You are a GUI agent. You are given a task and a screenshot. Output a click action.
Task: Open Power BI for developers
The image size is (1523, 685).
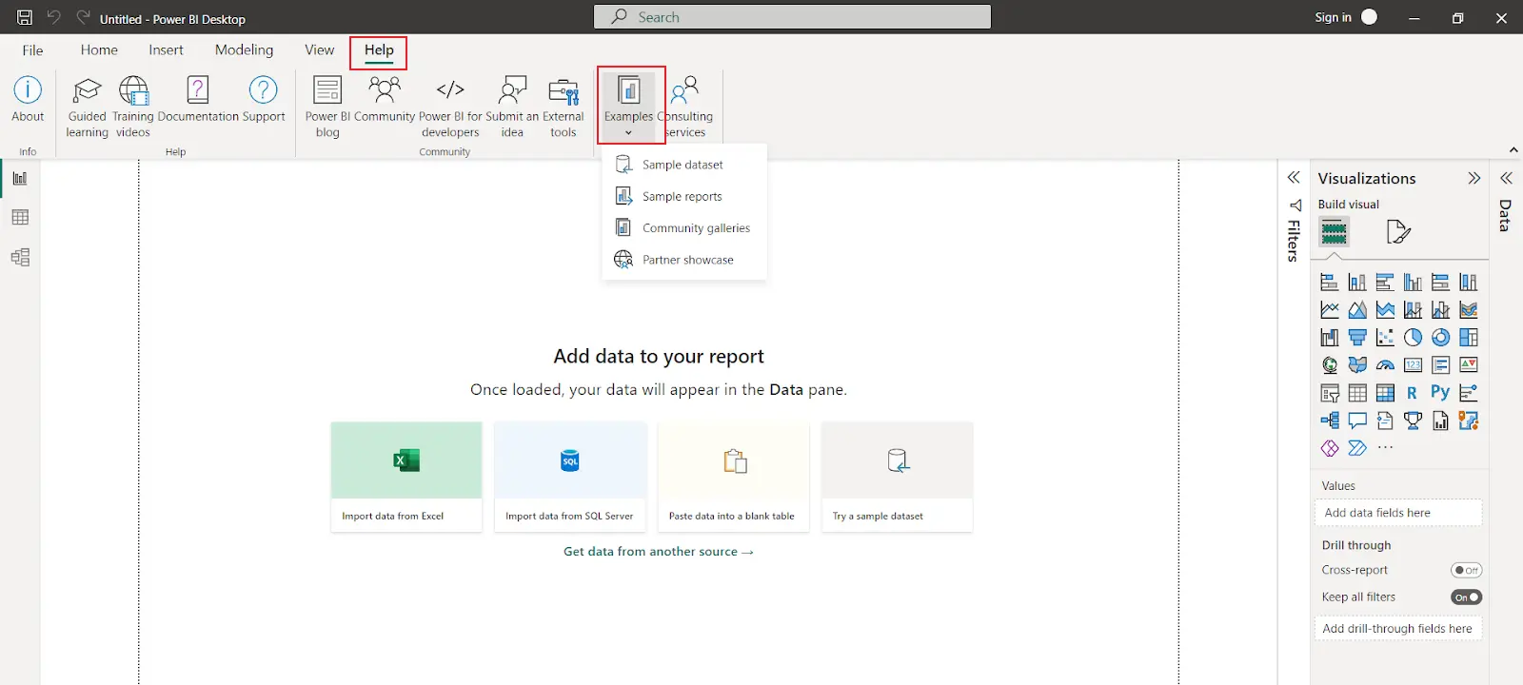450,107
